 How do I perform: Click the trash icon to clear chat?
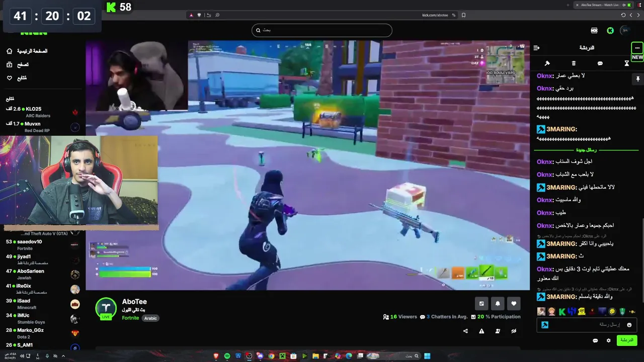(x=574, y=63)
